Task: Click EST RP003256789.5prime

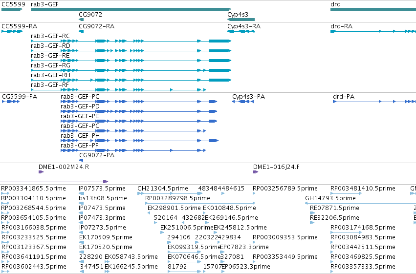Action: point(285,189)
